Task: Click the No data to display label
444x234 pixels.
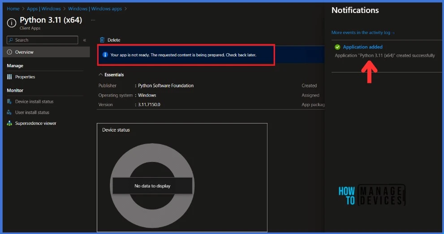Action: pos(152,186)
